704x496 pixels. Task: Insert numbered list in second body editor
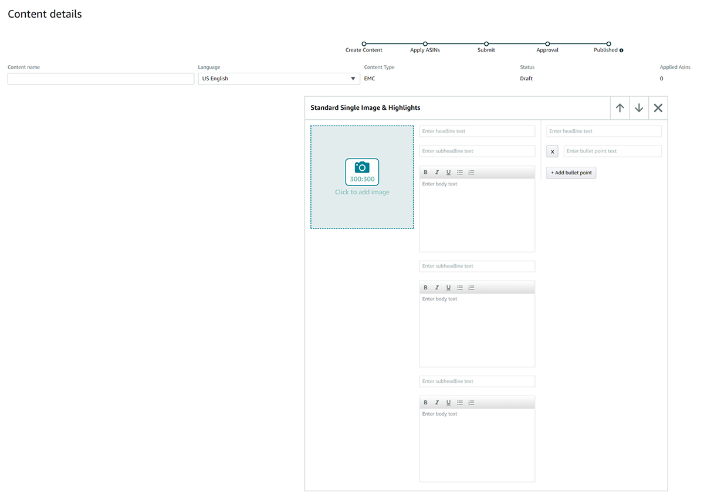(x=471, y=288)
